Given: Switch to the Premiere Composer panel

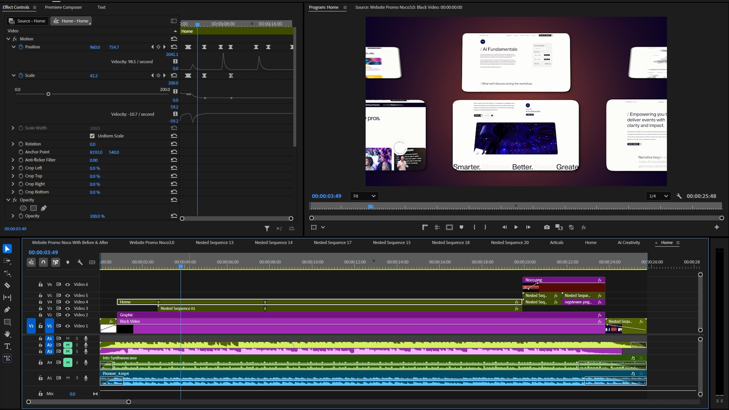Looking at the screenshot, I should click(x=63, y=7).
